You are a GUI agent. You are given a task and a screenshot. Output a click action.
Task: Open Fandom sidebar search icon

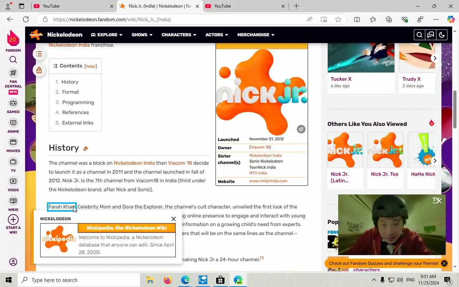point(13,60)
